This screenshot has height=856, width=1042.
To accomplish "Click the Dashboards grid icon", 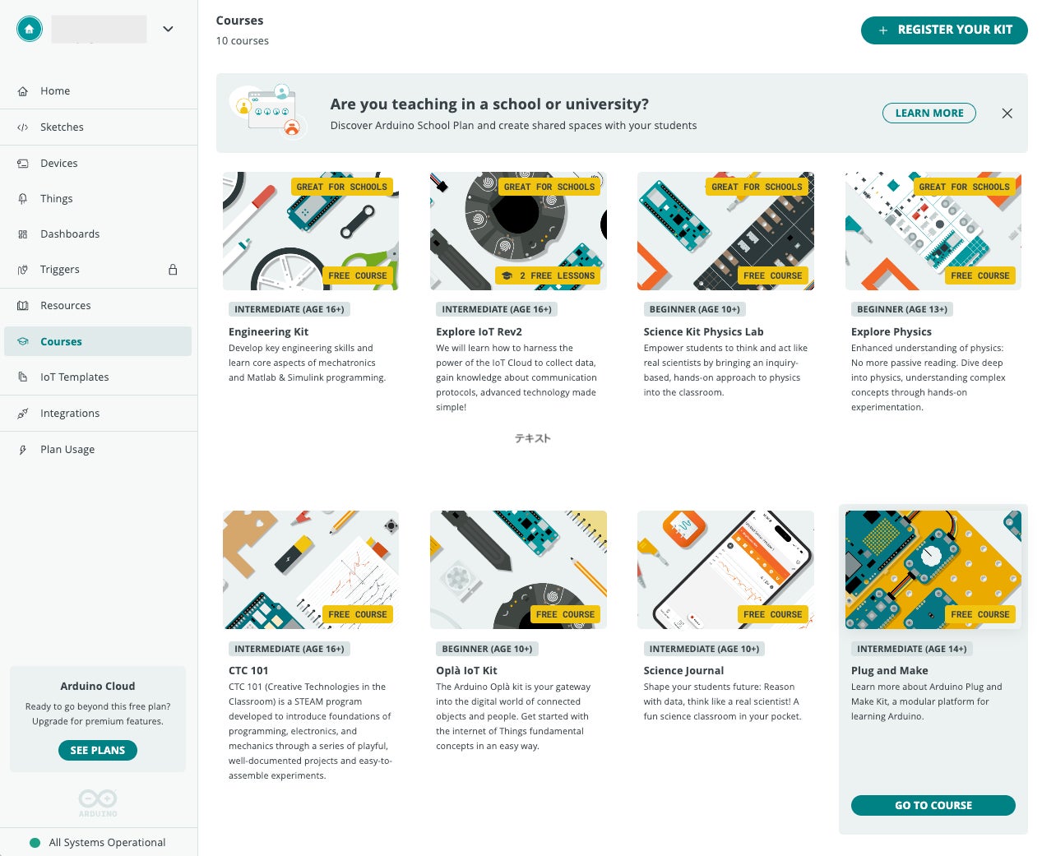I will [x=23, y=234].
